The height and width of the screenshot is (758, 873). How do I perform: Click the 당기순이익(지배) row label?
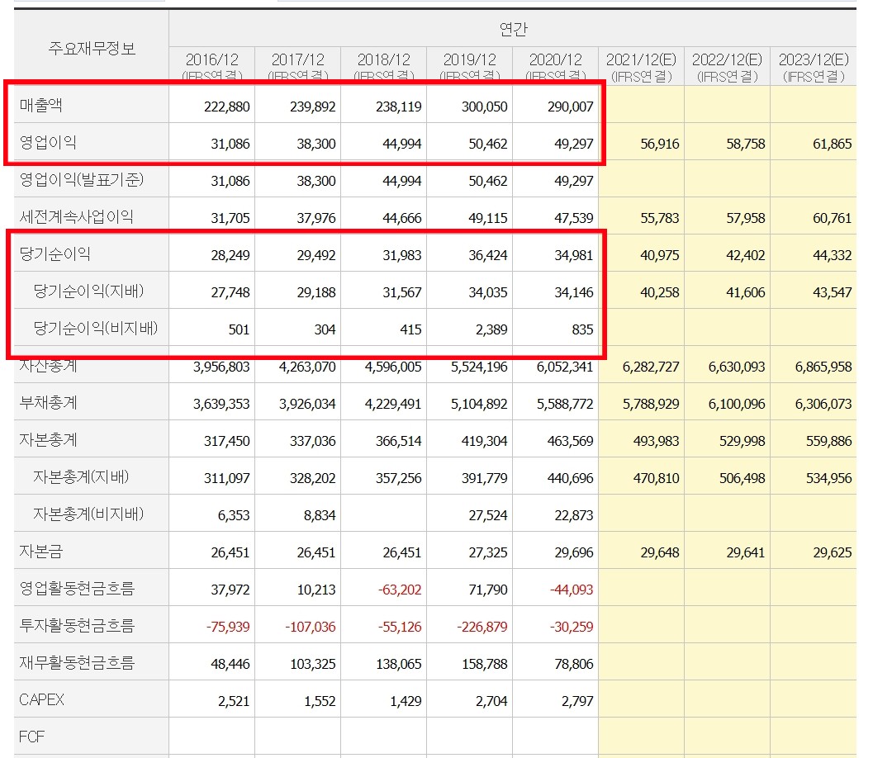coord(88,291)
